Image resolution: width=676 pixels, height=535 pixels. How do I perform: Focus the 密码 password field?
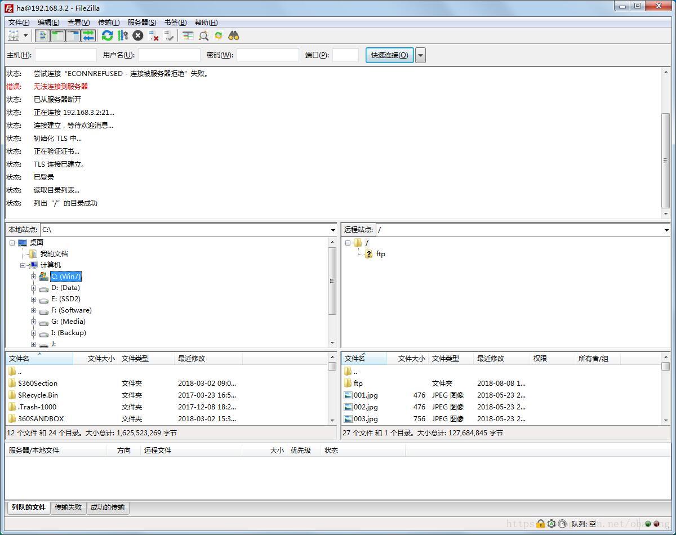click(x=268, y=55)
